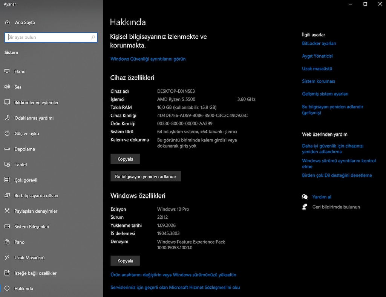Click the Tablet icon in sidebar

click(7, 164)
